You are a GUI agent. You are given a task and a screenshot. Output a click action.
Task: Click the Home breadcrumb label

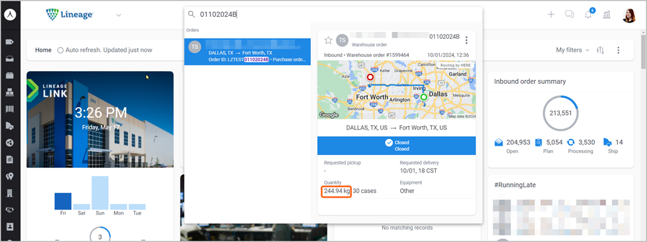pos(43,50)
